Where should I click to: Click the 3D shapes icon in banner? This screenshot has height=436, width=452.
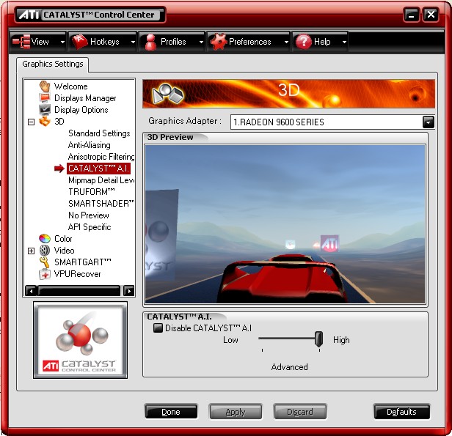[x=168, y=94]
